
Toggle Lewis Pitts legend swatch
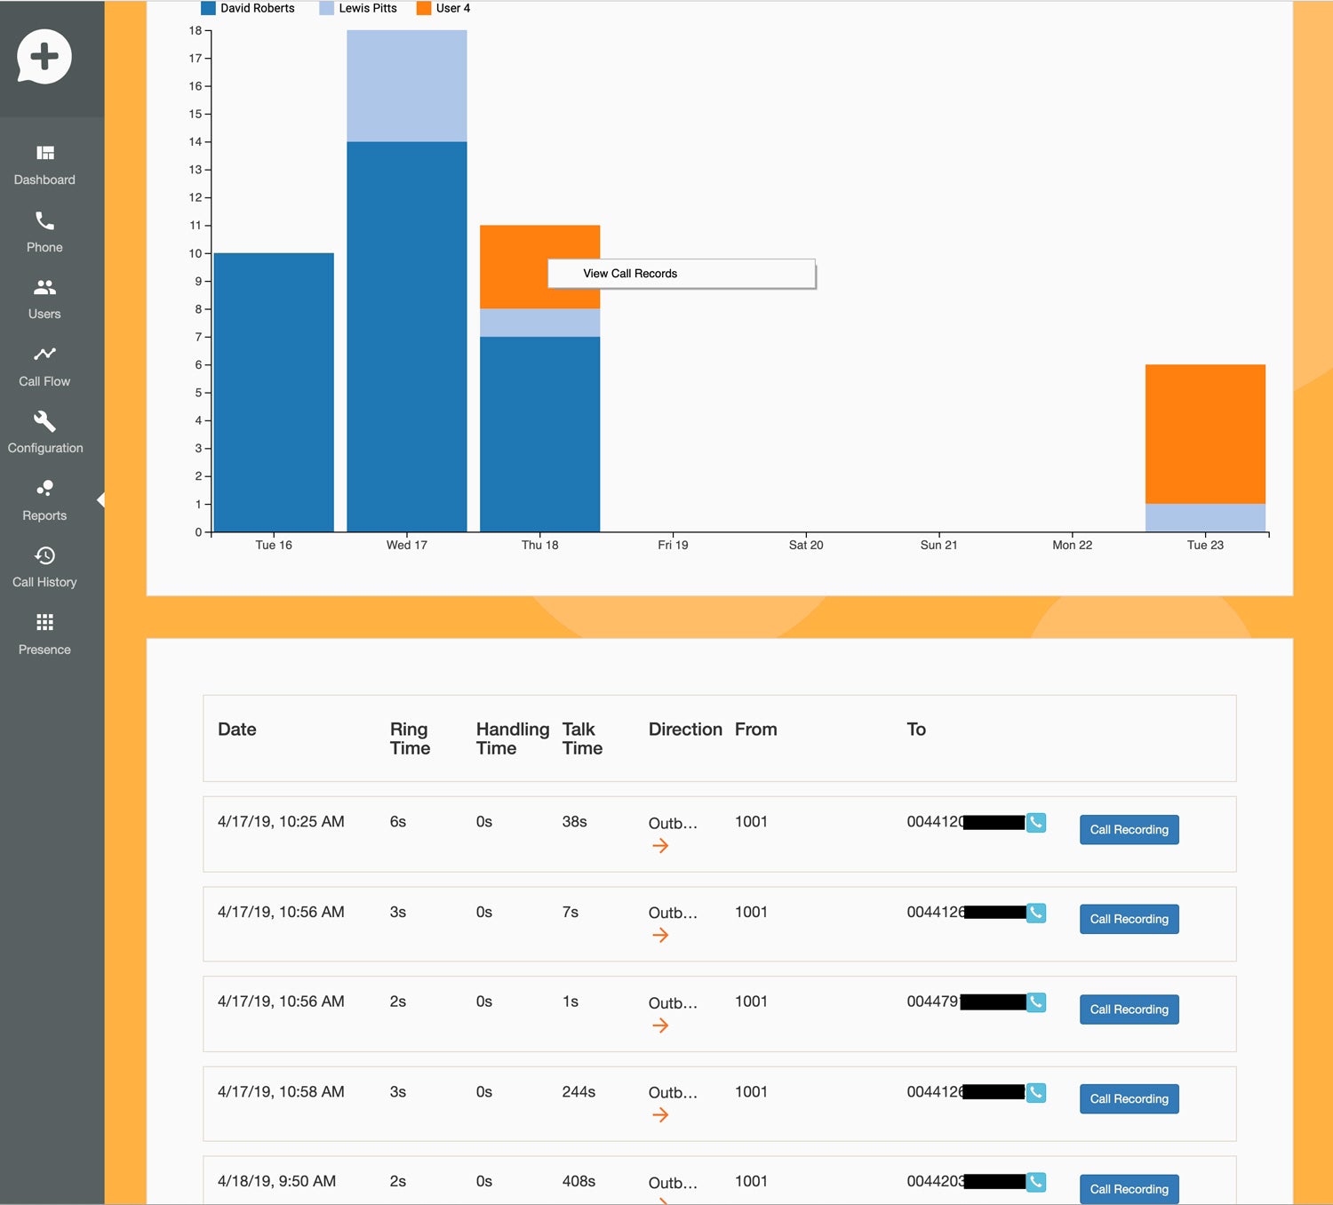(327, 8)
